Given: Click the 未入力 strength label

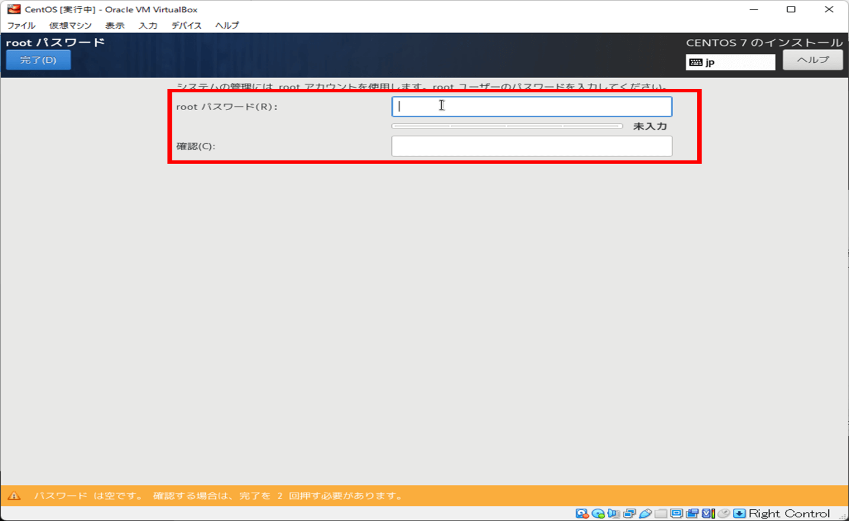Looking at the screenshot, I should 650,126.
